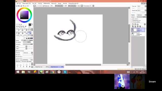Disable pressure Размер checkbox
Viewport: 162px width, 91px height.
[x=28, y=61]
